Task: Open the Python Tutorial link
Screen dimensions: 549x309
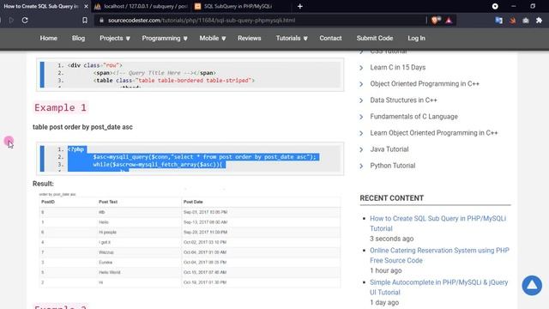Action: coord(393,166)
